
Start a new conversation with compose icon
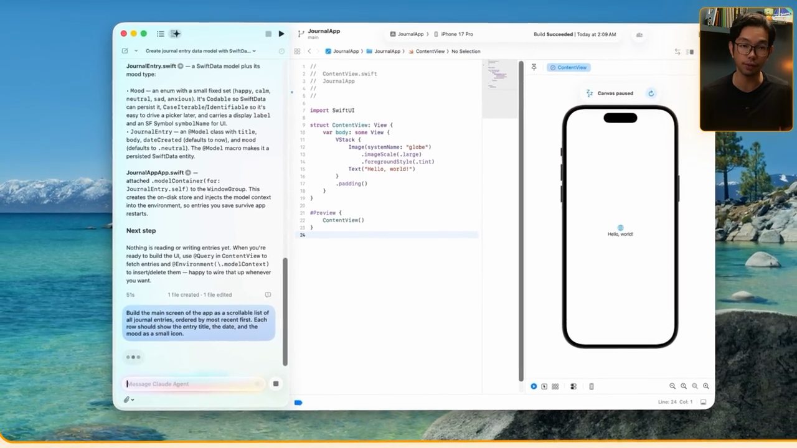click(125, 51)
